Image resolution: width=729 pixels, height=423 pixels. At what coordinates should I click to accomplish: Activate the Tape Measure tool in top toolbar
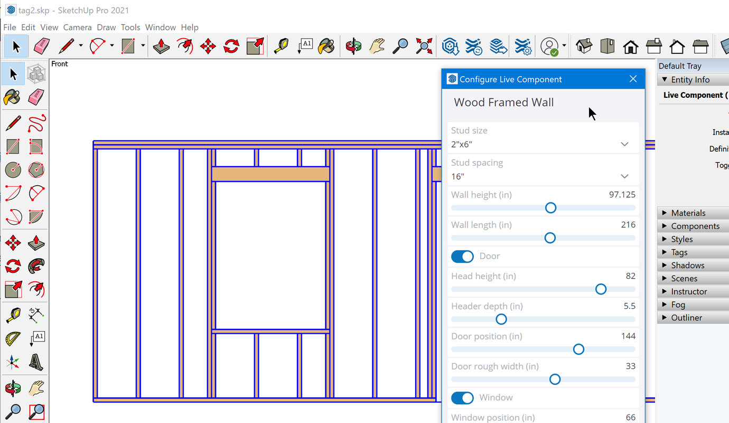(281, 47)
